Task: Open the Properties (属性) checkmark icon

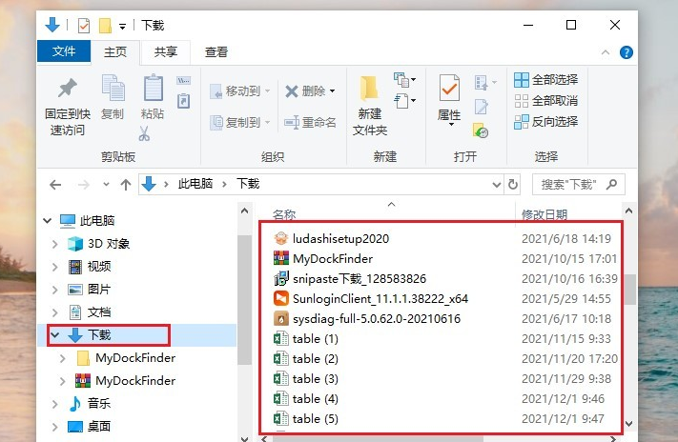Action: [x=449, y=90]
